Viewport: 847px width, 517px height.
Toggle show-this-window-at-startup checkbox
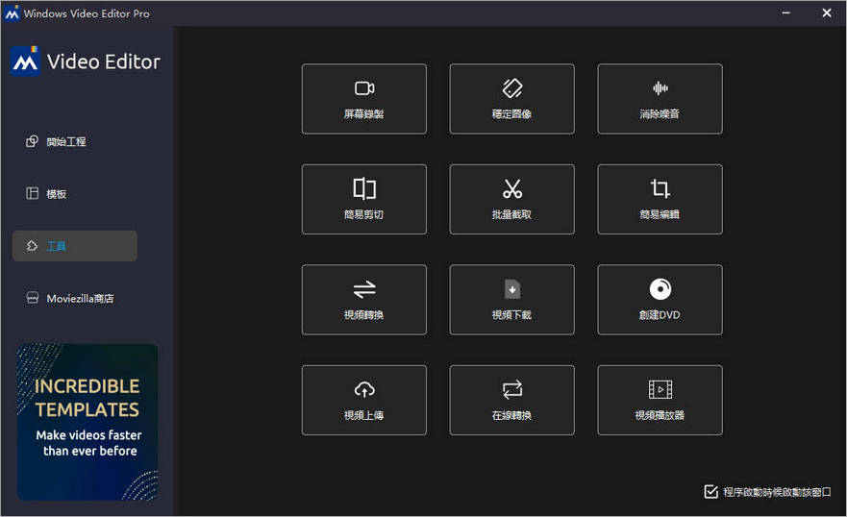pyautogui.click(x=710, y=492)
